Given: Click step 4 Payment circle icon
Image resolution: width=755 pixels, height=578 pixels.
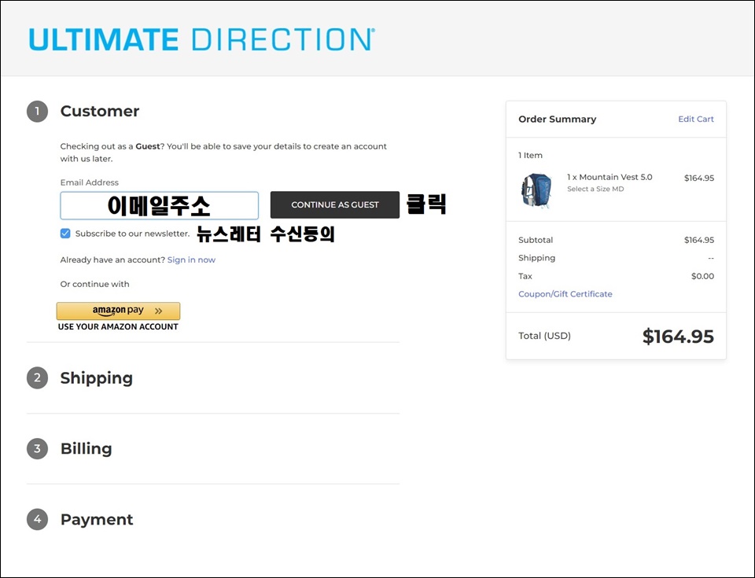Looking at the screenshot, I should pos(37,519).
